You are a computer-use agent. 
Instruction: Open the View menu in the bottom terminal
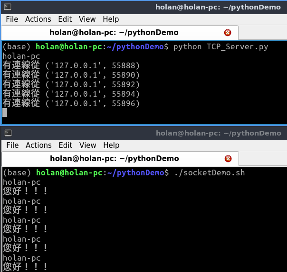88,145
